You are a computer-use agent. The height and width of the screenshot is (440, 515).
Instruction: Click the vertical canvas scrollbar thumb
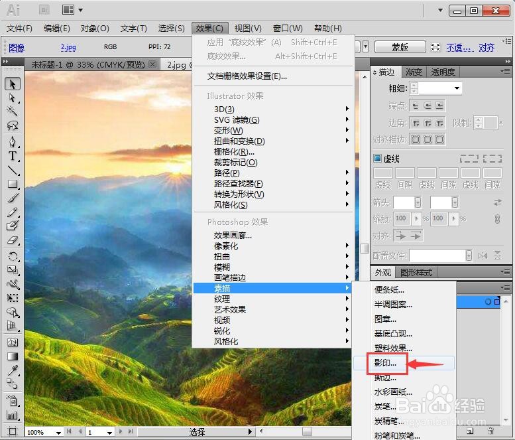point(365,248)
